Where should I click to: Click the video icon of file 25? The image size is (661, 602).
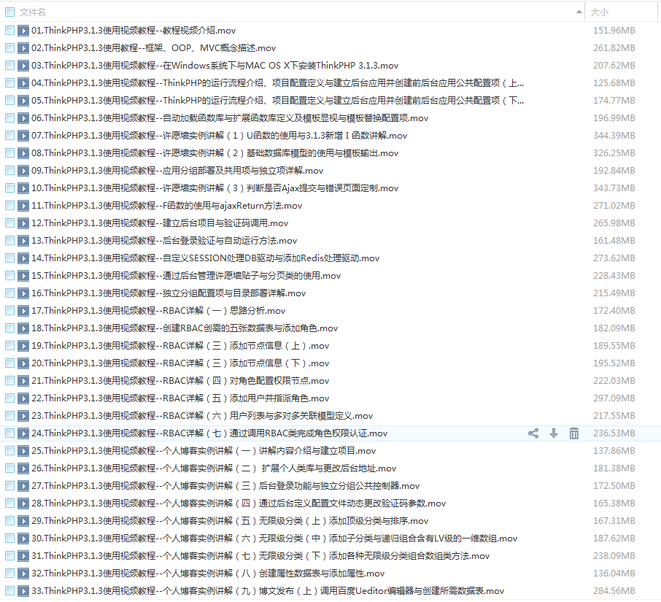23,451
